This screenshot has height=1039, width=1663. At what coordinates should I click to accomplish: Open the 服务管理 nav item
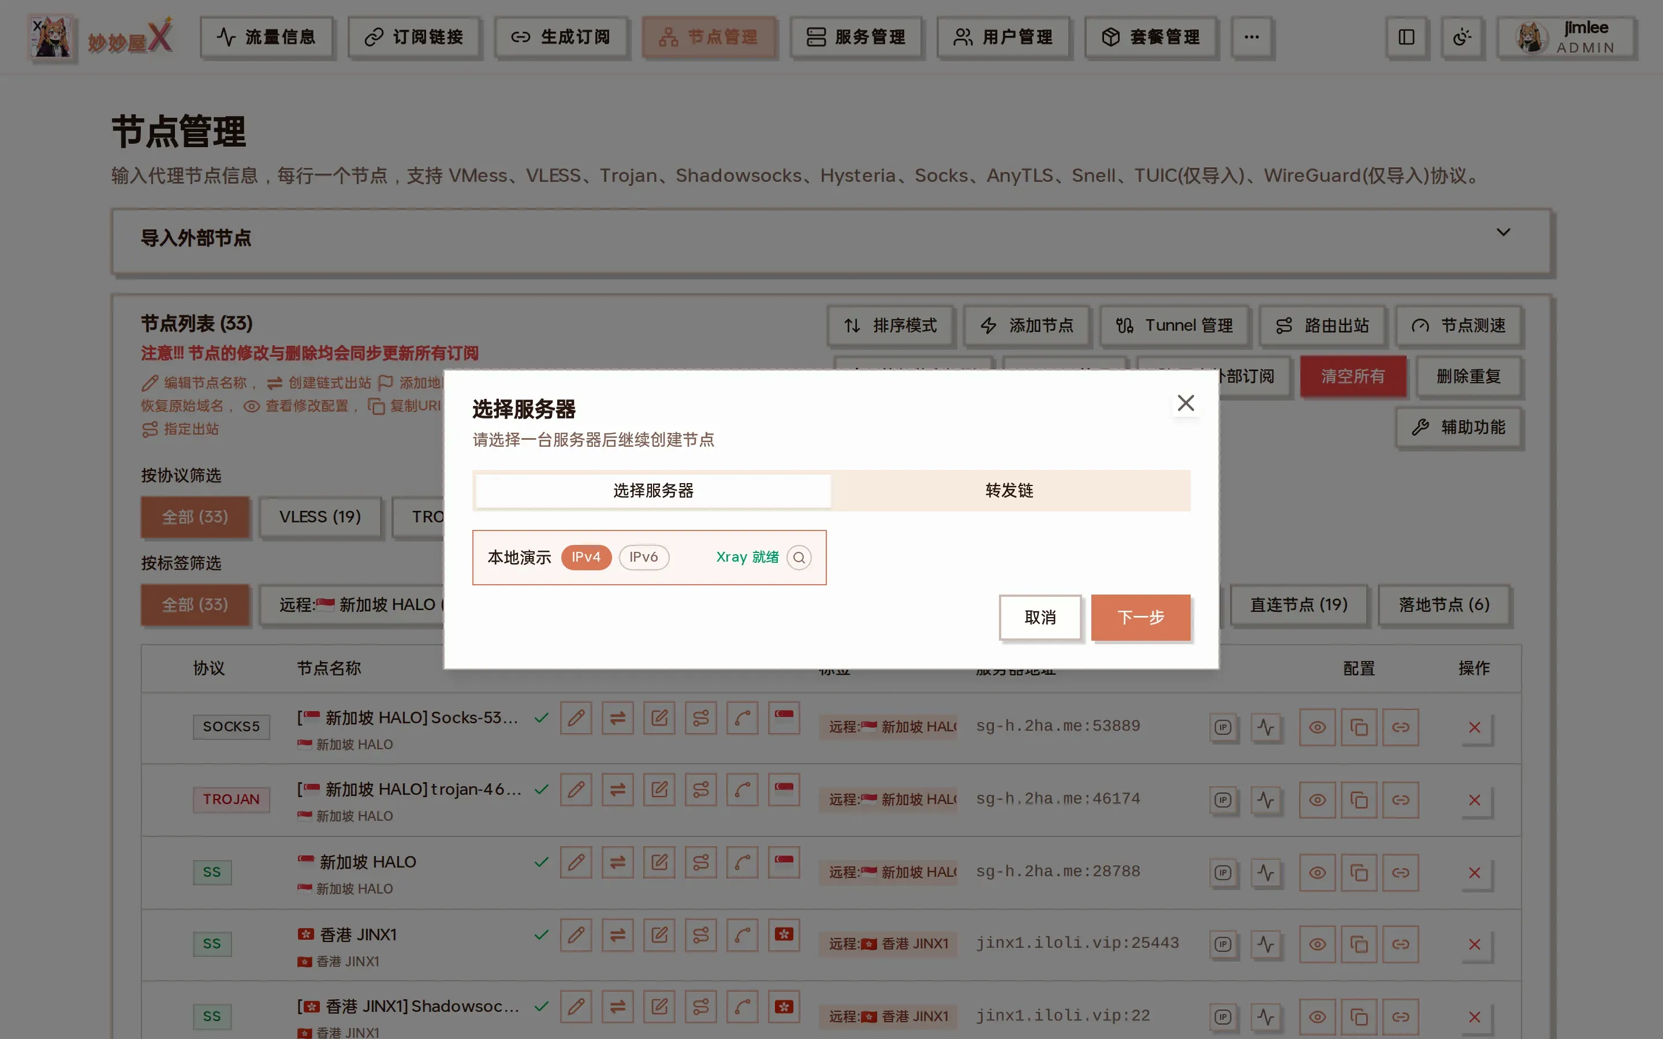pyautogui.click(x=856, y=36)
